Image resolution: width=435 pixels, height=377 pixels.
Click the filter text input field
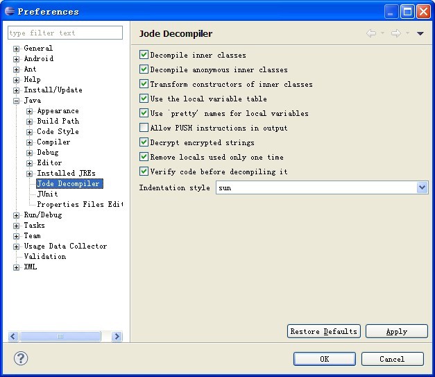65,33
